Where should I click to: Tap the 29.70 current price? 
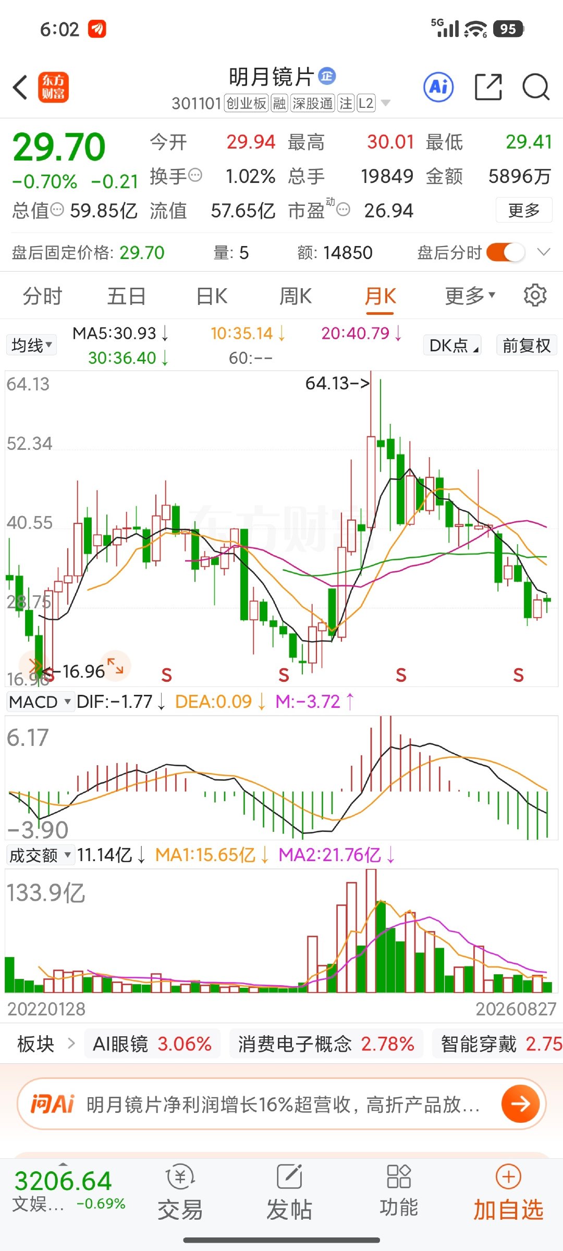59,147
